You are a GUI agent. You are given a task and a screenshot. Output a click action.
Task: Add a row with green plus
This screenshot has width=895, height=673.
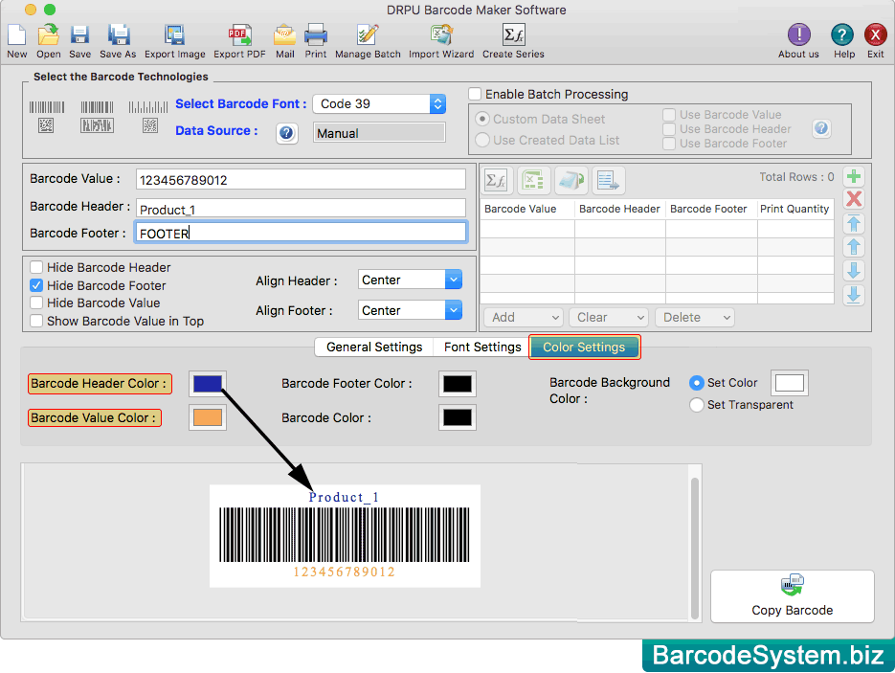(x=853, y=177)
